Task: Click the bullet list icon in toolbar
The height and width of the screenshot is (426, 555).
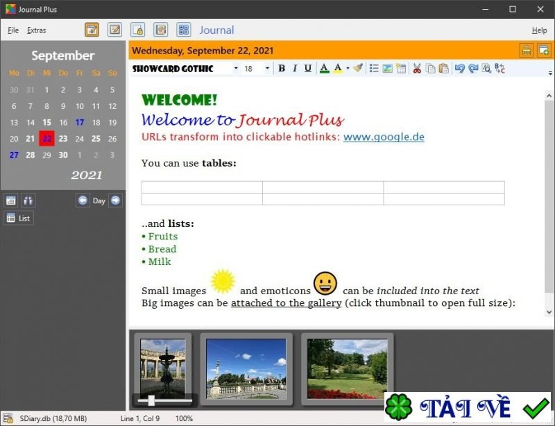Action: pyautogui.click(x=374, y=68)
